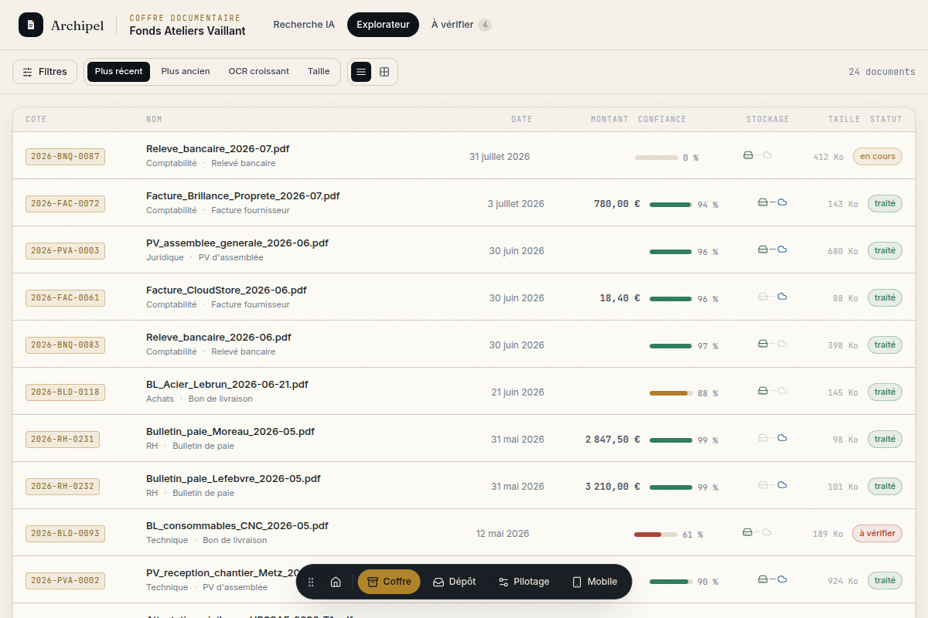The height and width of the screenshot is (618, 928).
Task: Click the Fonds Ateliers Vaillant title
Action: (187, 31)
